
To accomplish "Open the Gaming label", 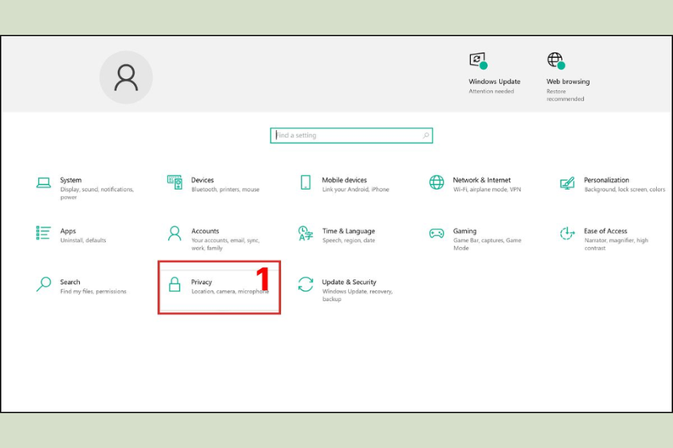I will click(464, 231).
